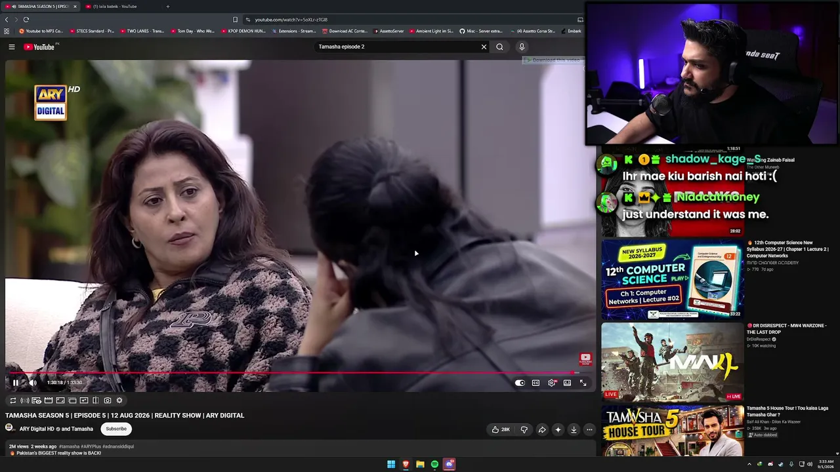Click the sparkle Ask icon
Image resolution: width=840 pixels, height=472 pixels.
click(x=558, y=429)
